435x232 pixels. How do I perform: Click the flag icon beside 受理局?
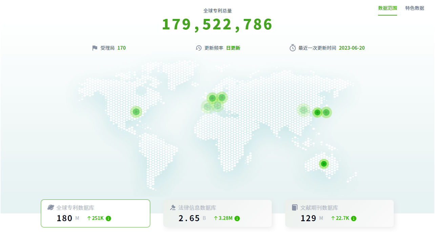click(x=95, y=48)
